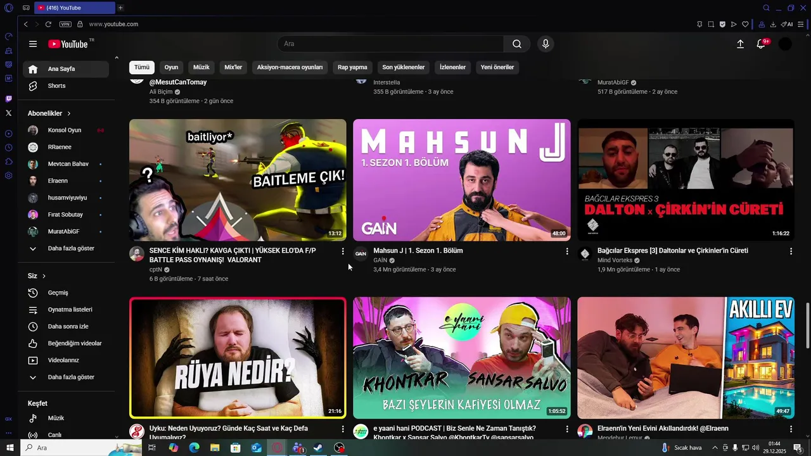Open the GX Cleaner icon in sidebar
The height and width of the screenshot is (456, 811).
point(8,51)
